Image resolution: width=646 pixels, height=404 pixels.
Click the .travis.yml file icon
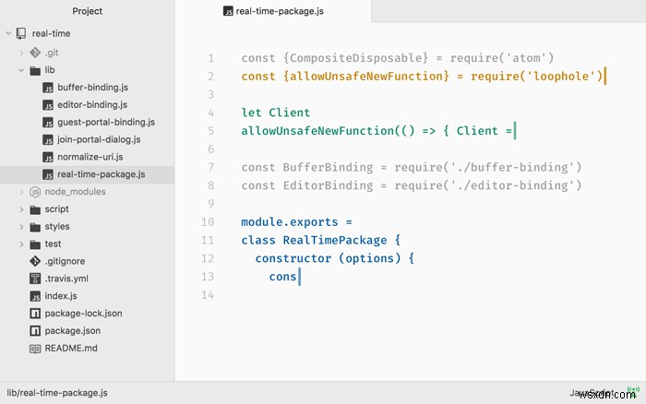pyautogui.click(x=35, y=279)
